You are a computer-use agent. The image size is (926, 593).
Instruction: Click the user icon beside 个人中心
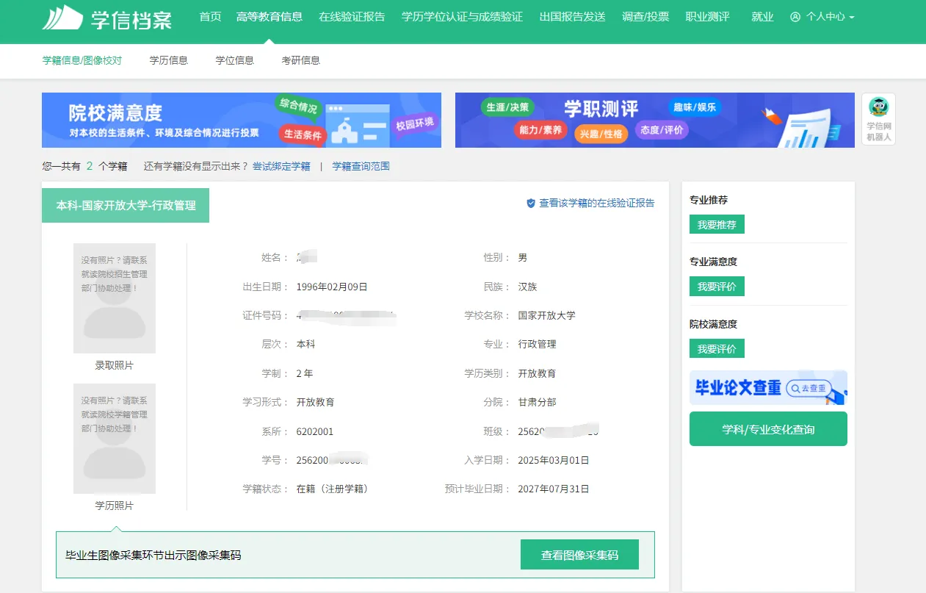pos(795,17)
